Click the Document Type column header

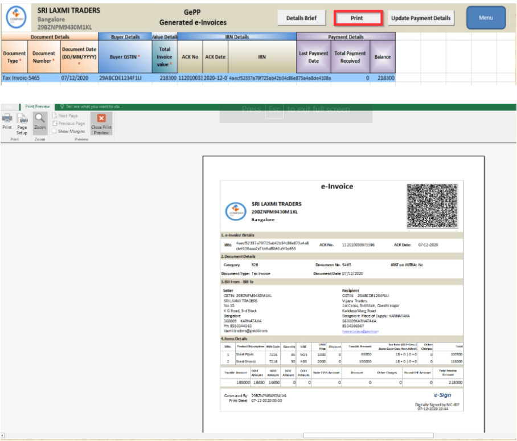tap(14, 57)
